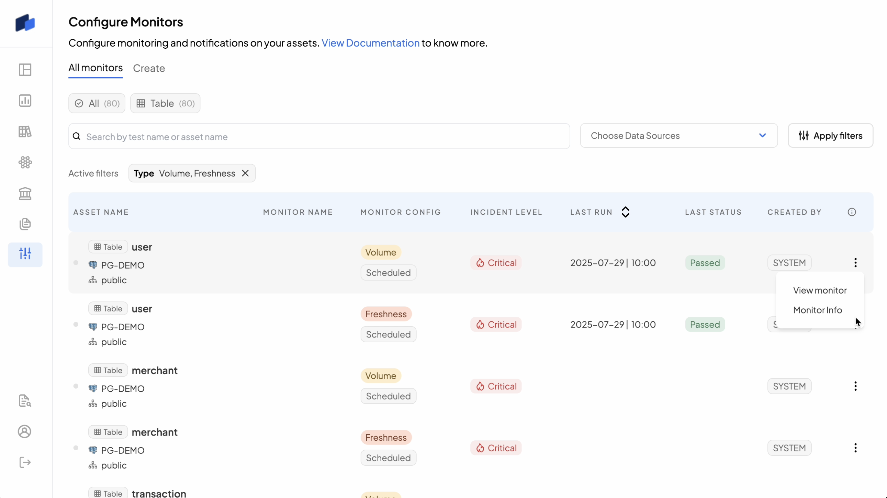Remove the Type Volume, Freshness filter
887x498 pixels.
point(245,173)
